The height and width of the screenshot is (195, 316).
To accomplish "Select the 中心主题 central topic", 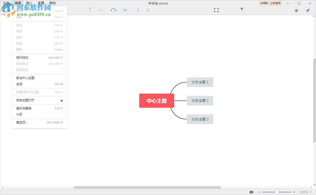I will click(x=157, y=101).
